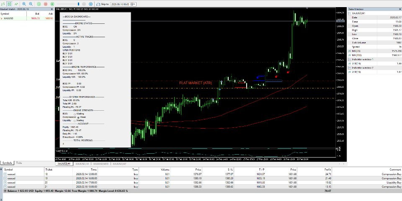Screen dimensions: 402x201
Task: Click the chart tabs scroll arrows
Action: [341, 164]
